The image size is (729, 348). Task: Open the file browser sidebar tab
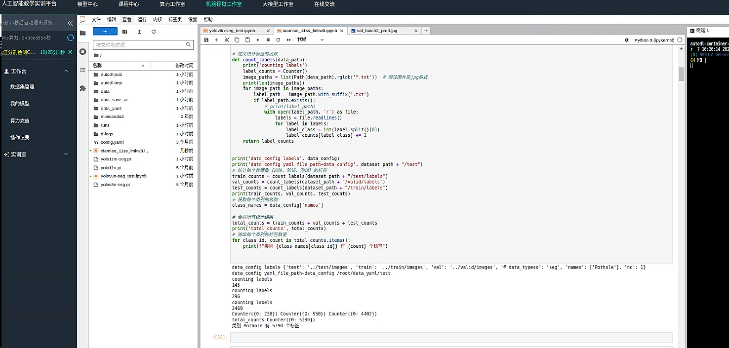[x=82, y=33]
